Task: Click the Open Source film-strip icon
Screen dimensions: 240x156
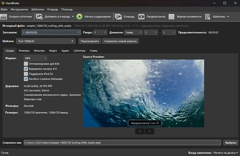Action: [x=4, y=17]
